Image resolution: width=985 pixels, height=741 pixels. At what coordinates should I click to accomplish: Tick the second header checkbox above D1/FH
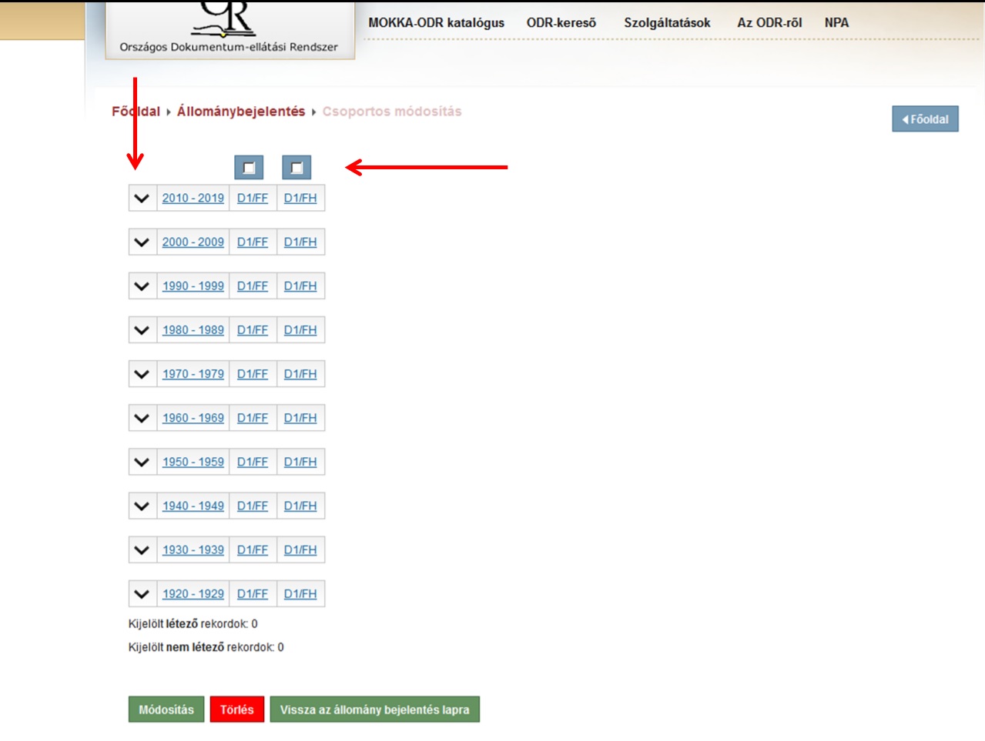click(297, 168)
